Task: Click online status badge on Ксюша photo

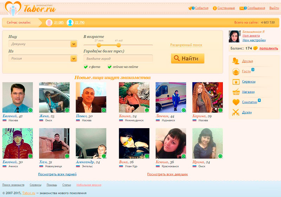Action: point(184,156)
